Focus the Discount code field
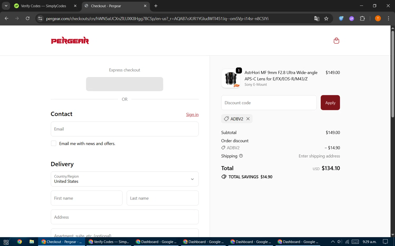This screenshot has height=246, width=395. click(x=269, y=103)
